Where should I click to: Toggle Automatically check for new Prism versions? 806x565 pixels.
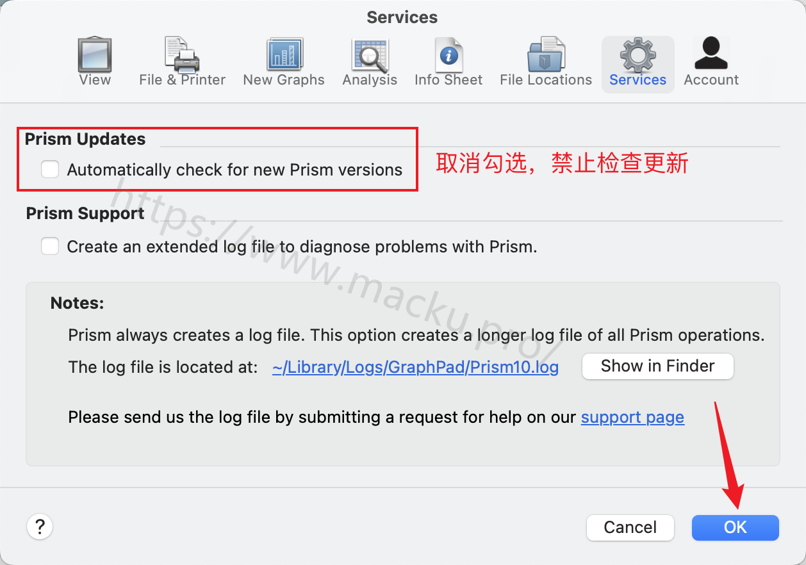click(x=50, y=169)
